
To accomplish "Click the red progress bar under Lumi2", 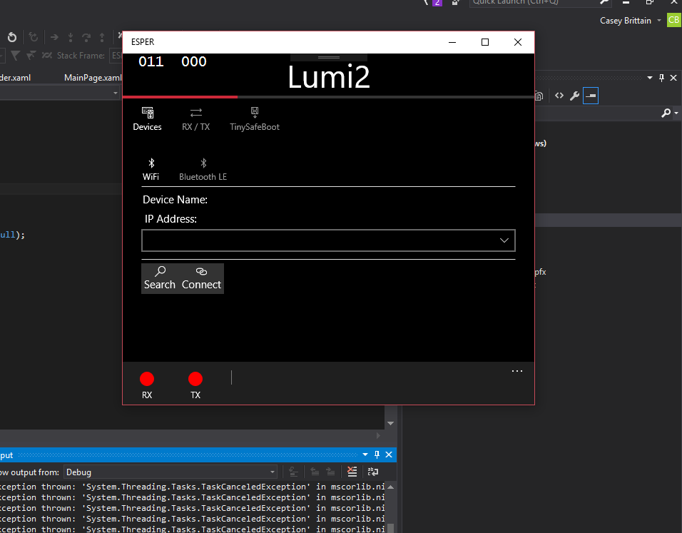I will tap(180, 96).
